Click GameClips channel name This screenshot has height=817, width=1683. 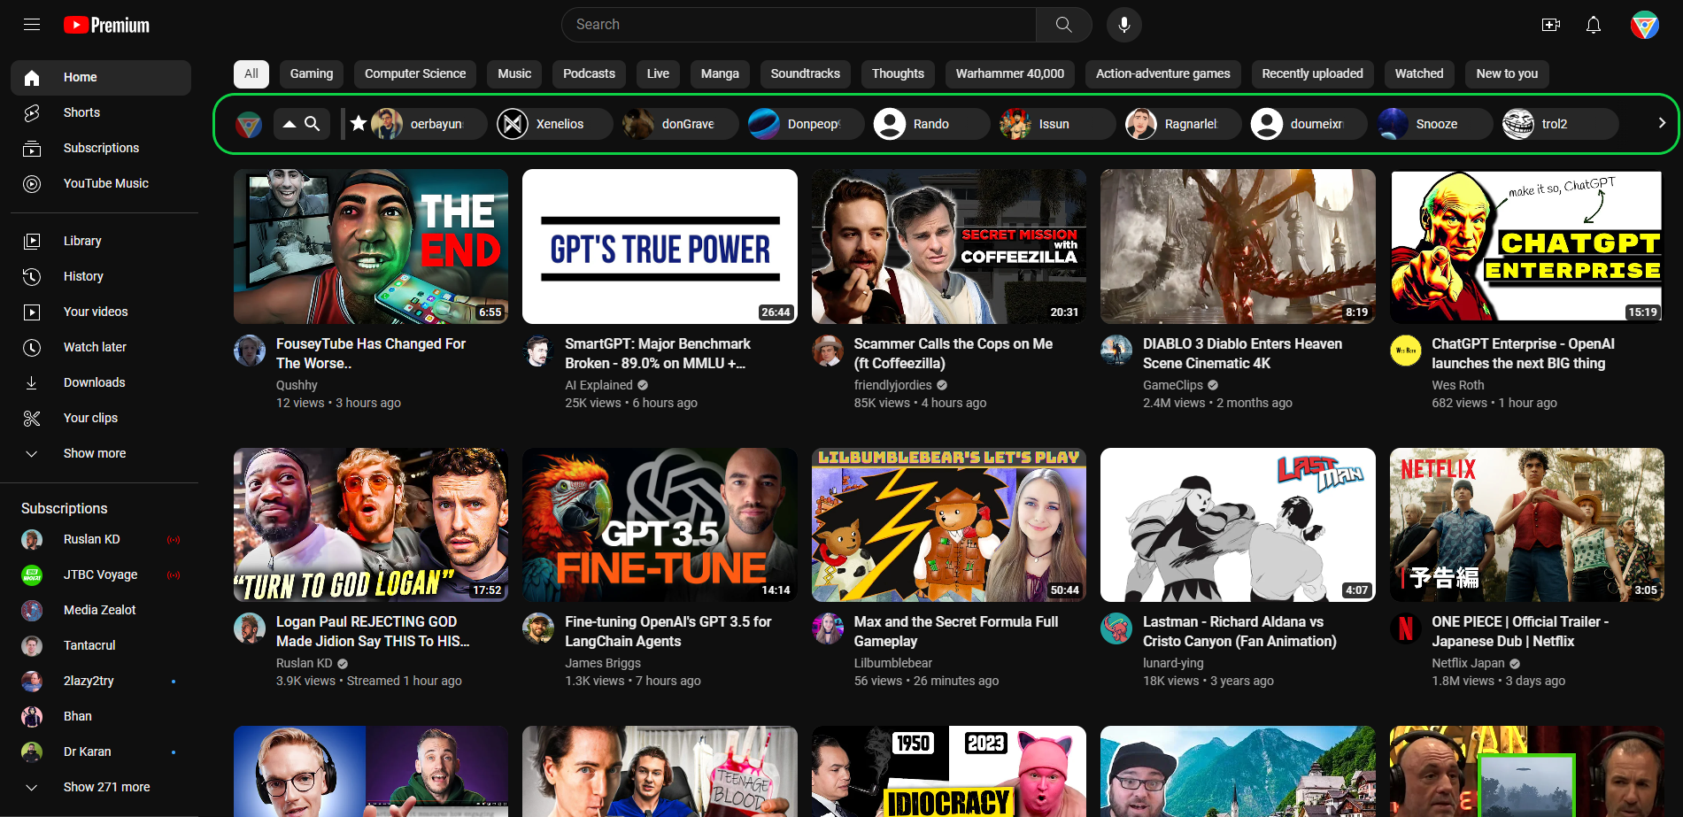point(1172,385)
